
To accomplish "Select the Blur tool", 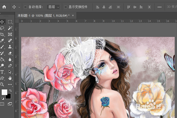I will point(10,59).
